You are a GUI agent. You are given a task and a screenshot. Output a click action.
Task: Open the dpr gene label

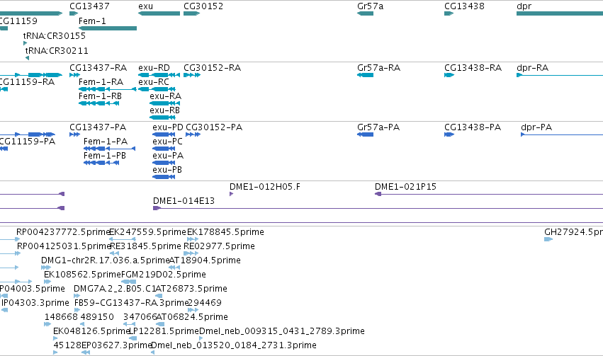pos(524,6)
